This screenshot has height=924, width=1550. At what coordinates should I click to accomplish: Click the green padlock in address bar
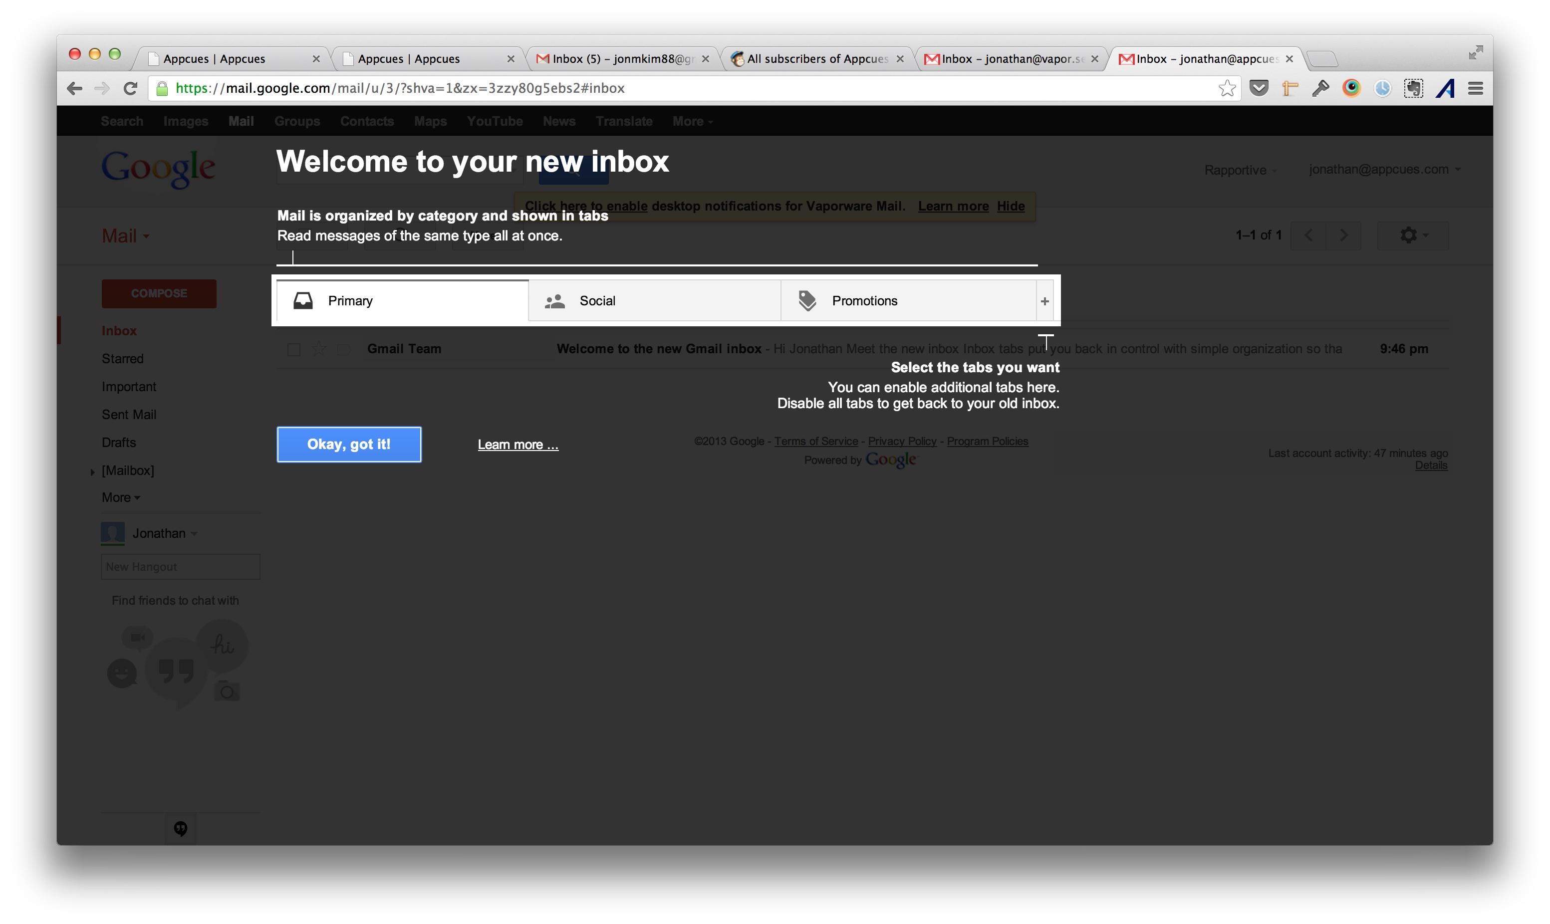click(162, 88)
